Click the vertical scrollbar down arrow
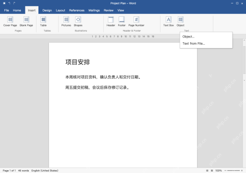This screenshot has width=246, height=173. [244, 80]
